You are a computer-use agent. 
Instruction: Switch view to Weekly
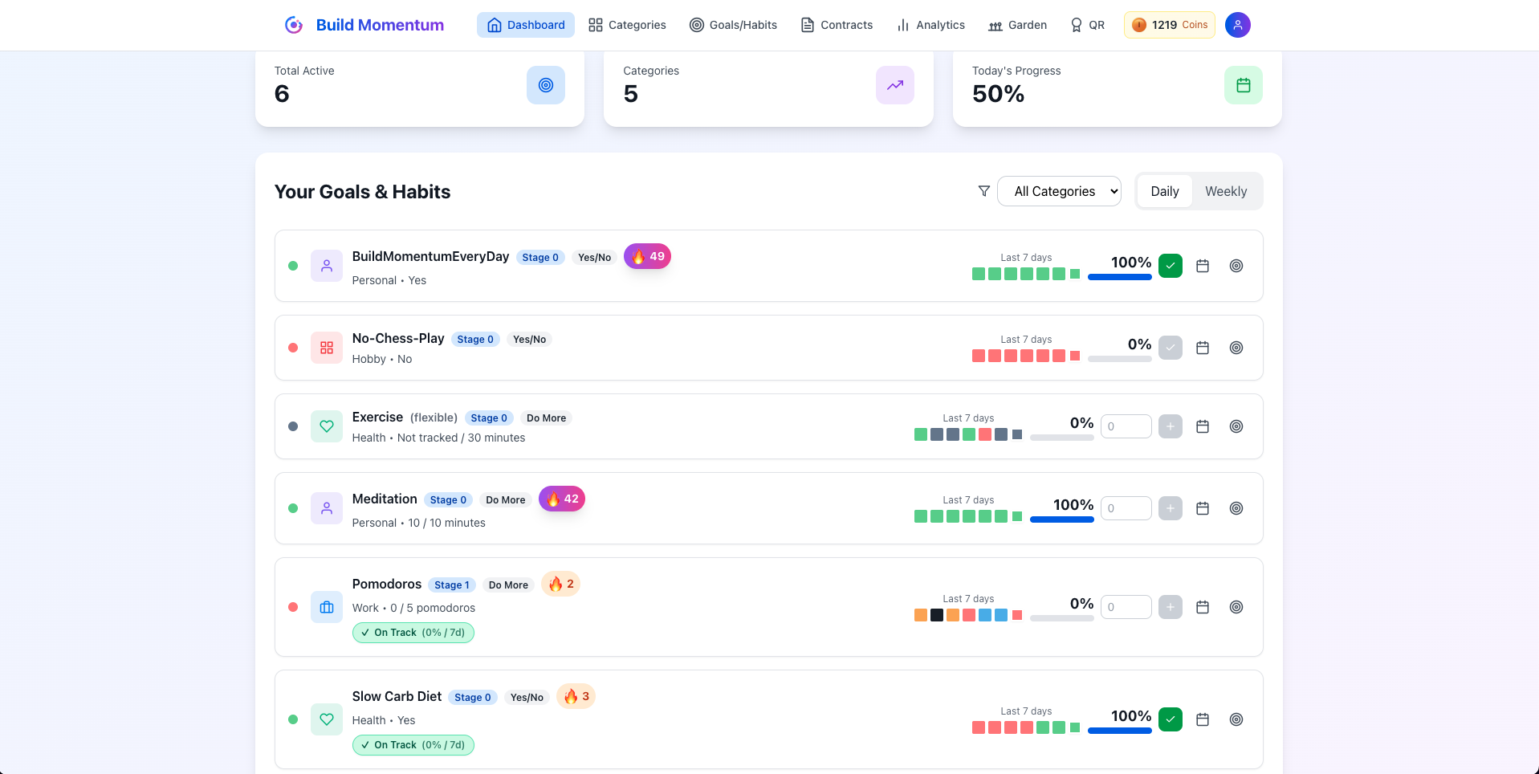pos(1226,191)
